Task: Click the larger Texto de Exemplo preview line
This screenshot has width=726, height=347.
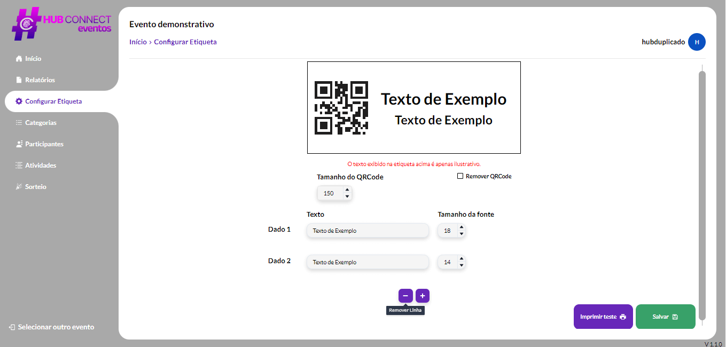Action: click(443, 99)
